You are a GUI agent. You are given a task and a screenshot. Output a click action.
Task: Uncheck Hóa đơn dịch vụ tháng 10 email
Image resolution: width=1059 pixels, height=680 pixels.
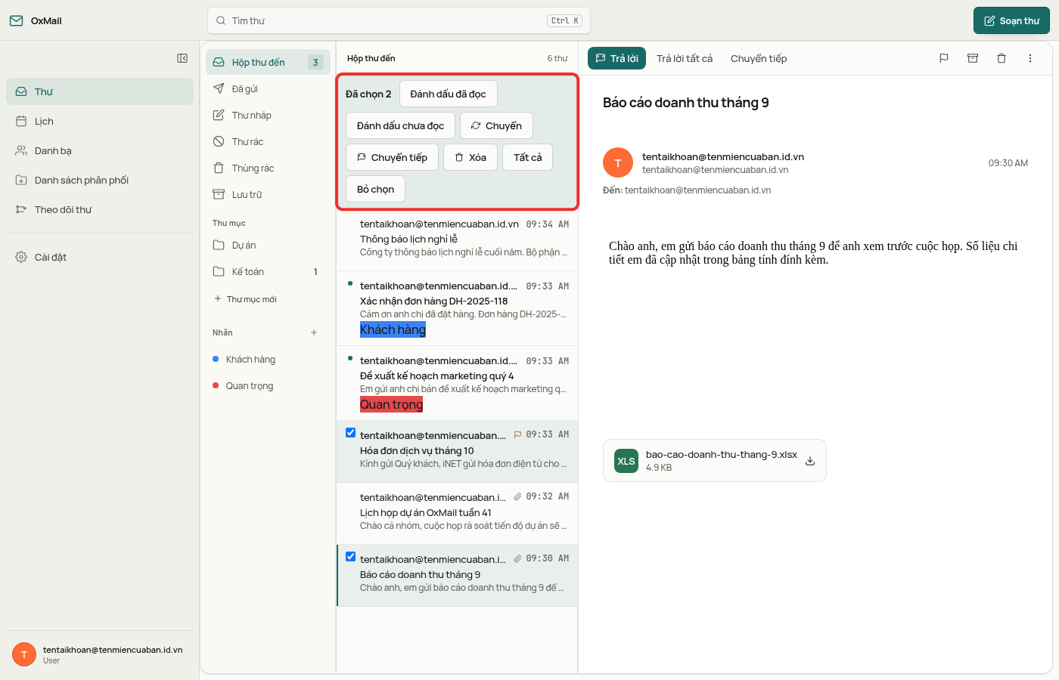(350, 433)
